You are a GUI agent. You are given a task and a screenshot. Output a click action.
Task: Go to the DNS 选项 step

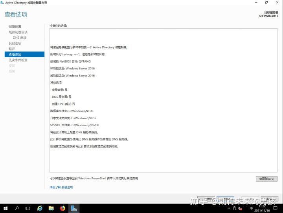(x=20, y=38)
